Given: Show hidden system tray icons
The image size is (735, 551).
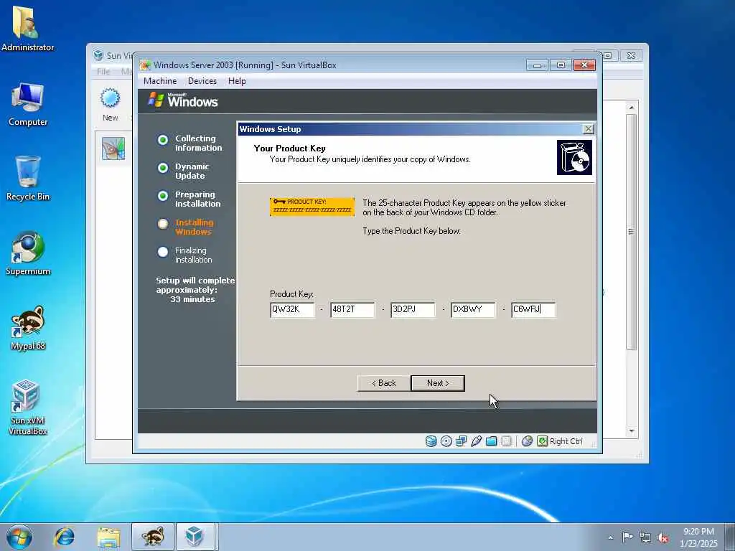Looking at the screenshot, I should click(x=610, y=537).
